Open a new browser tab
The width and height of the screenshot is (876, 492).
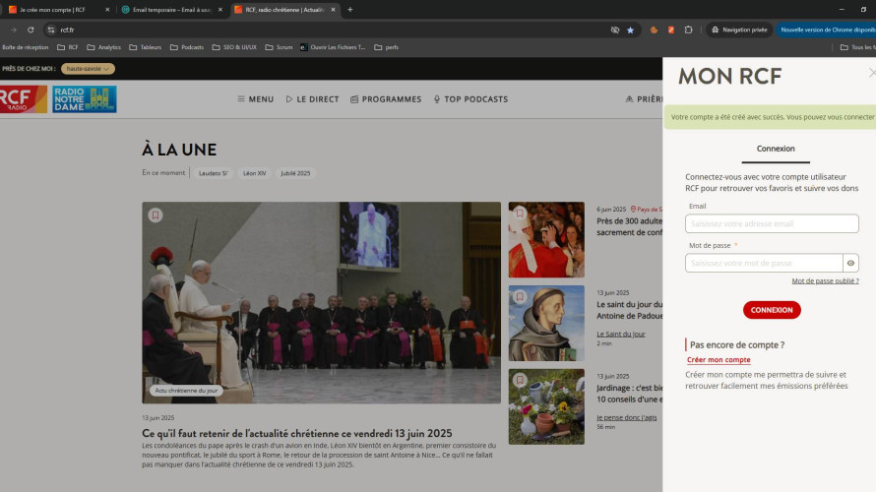point(350,9)
